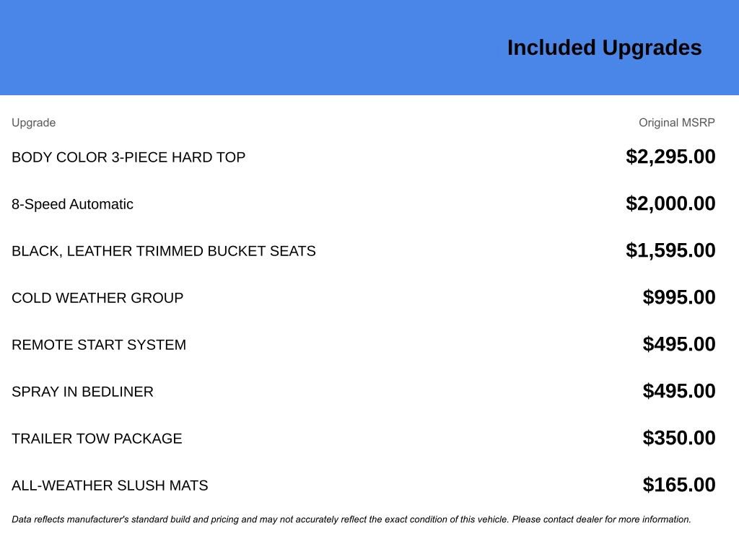
Task: Click the $2,000.00 price
Action: point(670,203)
